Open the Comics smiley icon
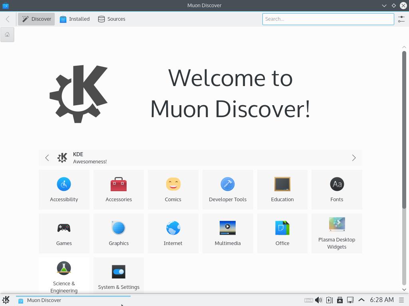 [173, 184]
